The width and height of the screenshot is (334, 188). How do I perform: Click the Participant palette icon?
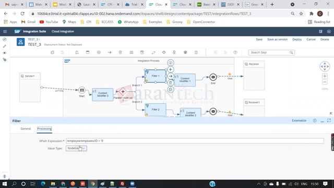[77, 52]
